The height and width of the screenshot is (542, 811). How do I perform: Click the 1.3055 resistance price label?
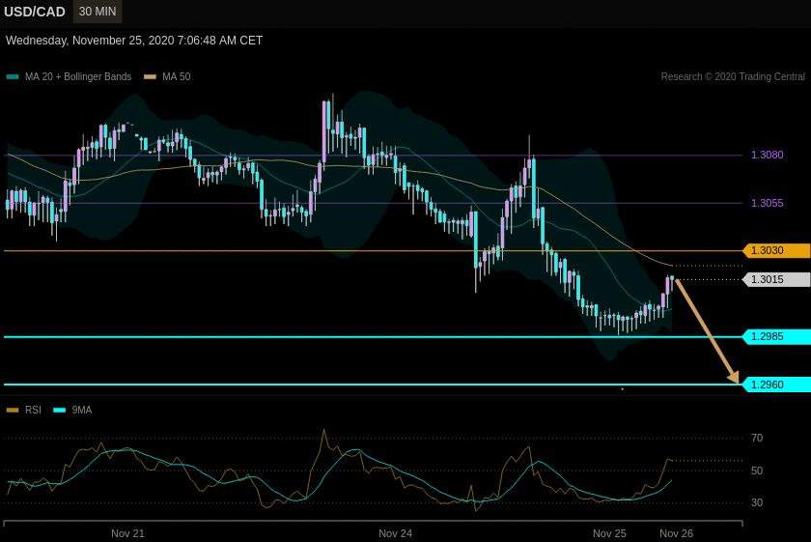[x=767, y=203]
